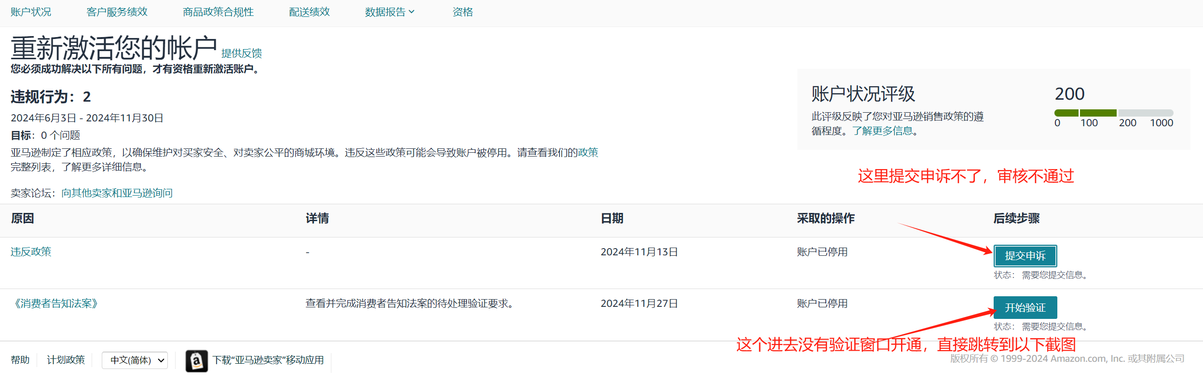Click the Amazon Seller app icon
Image resolution: width=1203 pixels, height=382 pixels.
click(x=197, y=361)
